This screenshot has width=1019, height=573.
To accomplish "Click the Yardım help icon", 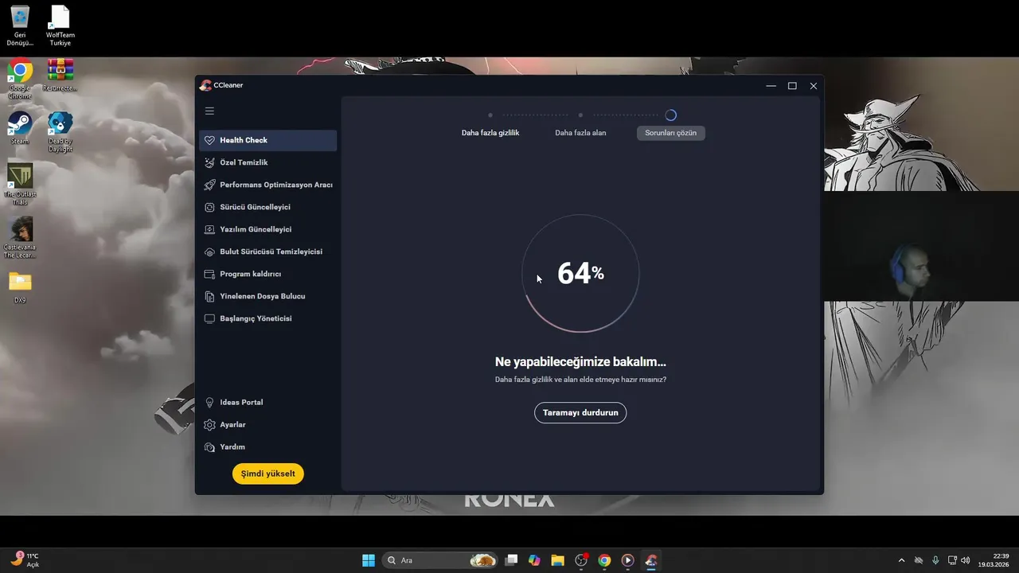I will click(x=209, y=447).
